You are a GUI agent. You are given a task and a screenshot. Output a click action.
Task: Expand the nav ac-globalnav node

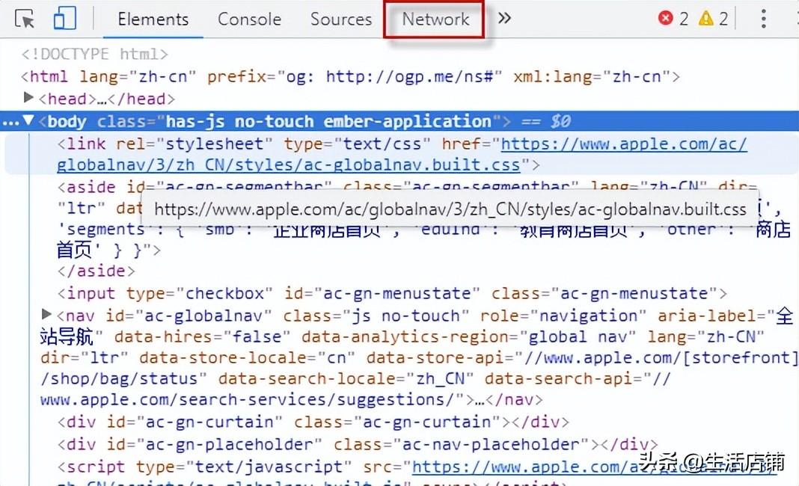point(46,314)
